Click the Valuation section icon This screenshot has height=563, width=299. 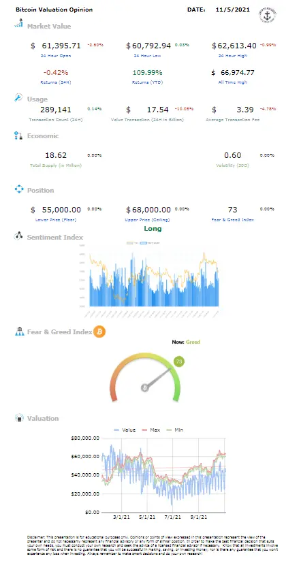[x=18, y=418]
